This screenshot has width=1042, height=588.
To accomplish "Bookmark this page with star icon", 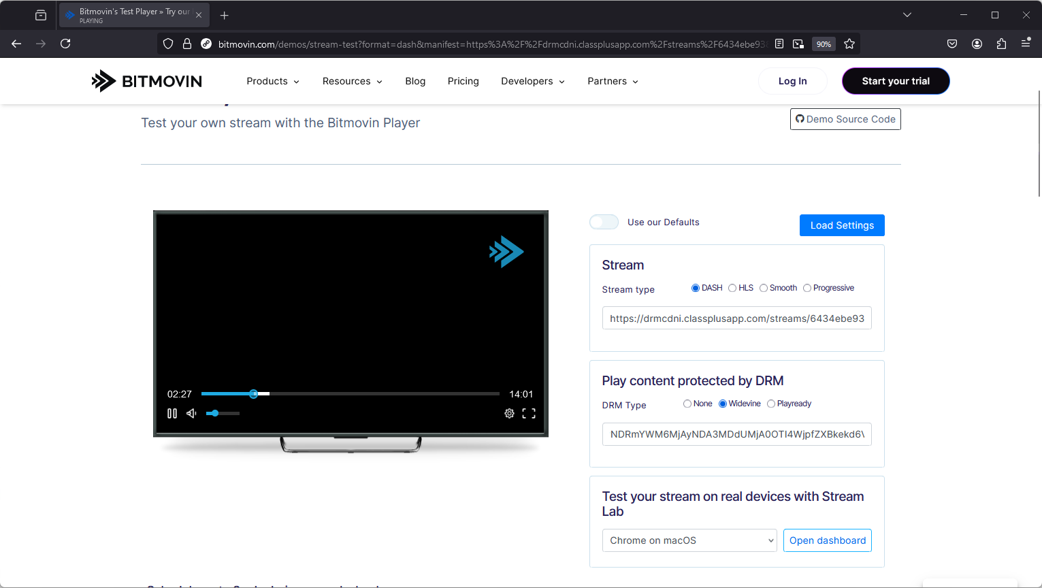I will (849, 44).
